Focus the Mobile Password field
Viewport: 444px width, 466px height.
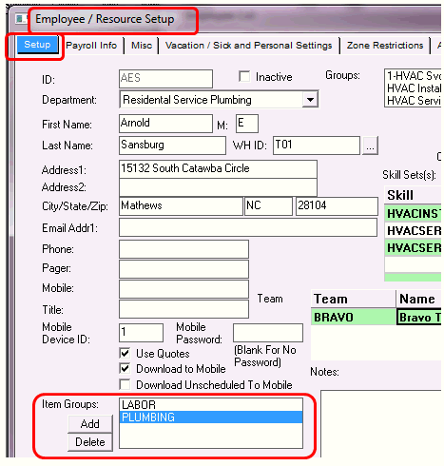(268, 333)
